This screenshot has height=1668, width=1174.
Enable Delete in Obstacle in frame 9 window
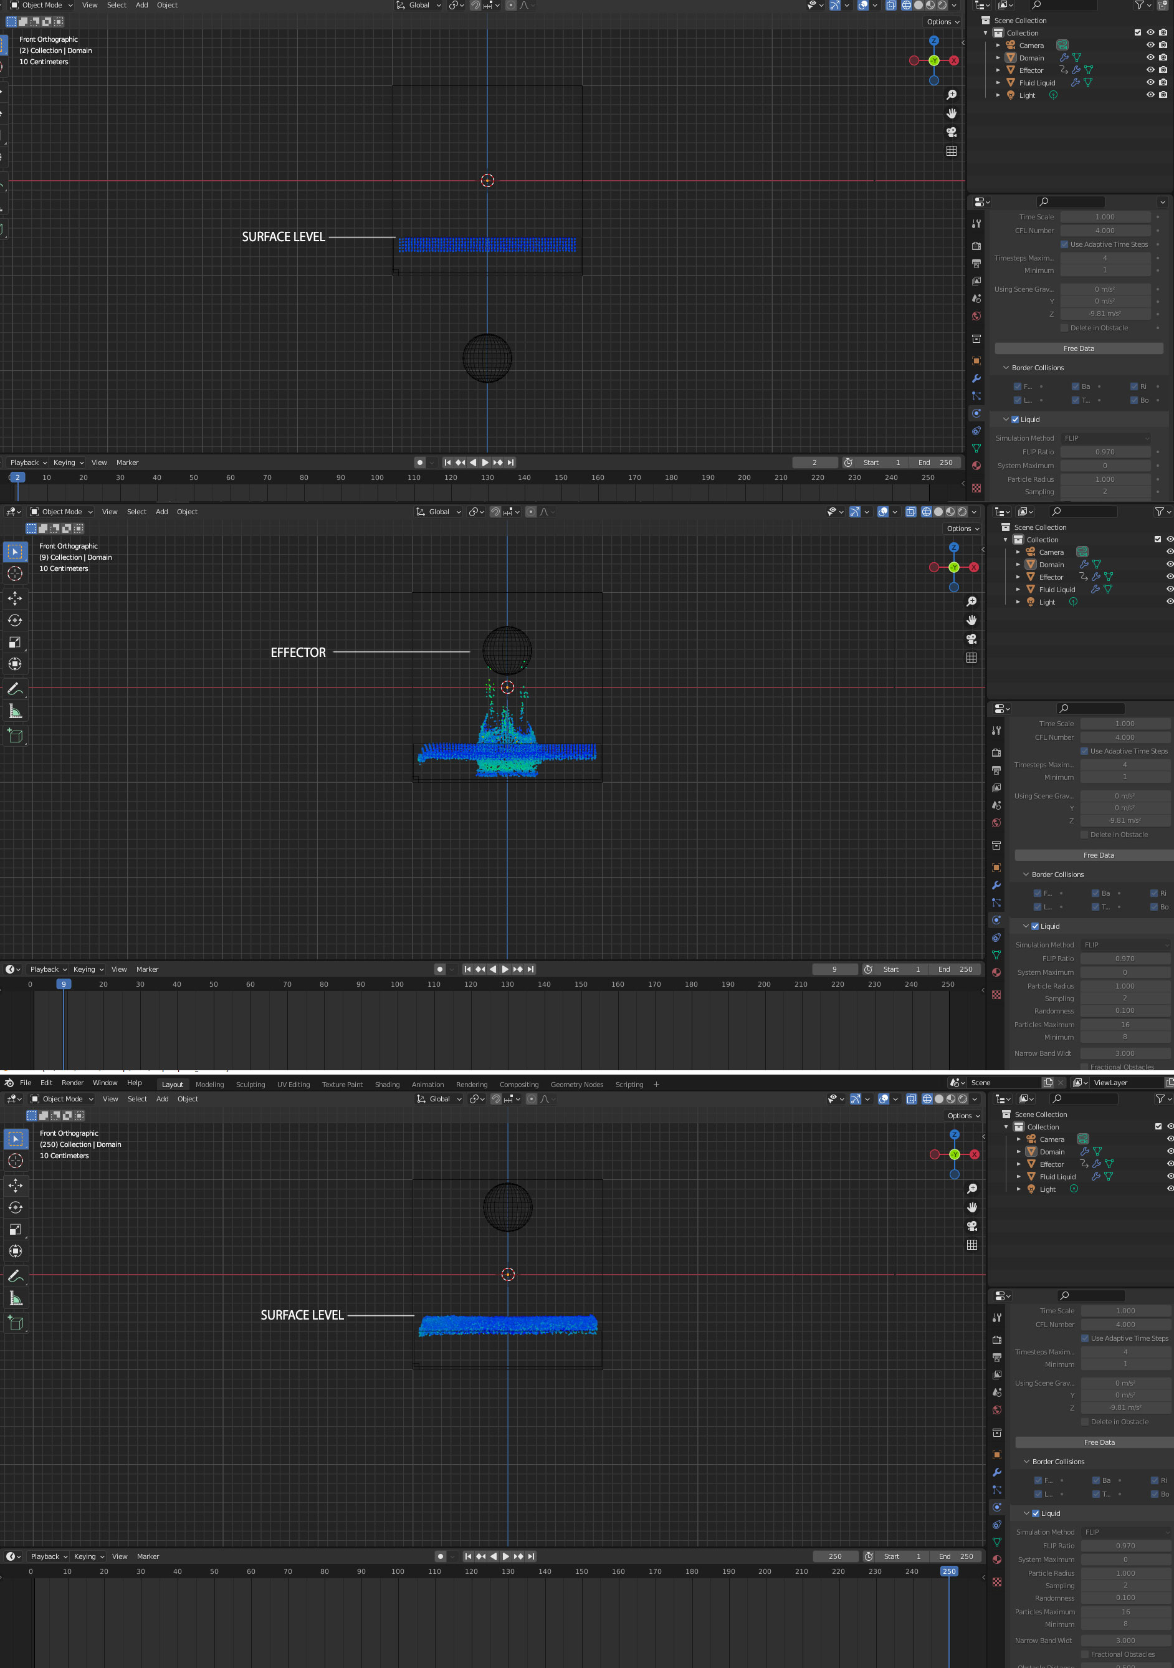click(x=1084, y=835)
